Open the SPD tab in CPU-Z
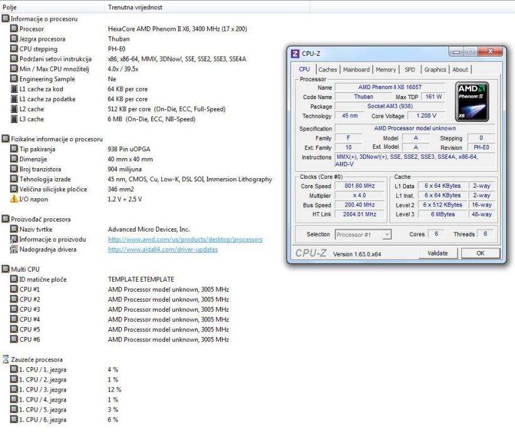The width and height of the screenshot is (515, 433). click(x=409, y=70)
